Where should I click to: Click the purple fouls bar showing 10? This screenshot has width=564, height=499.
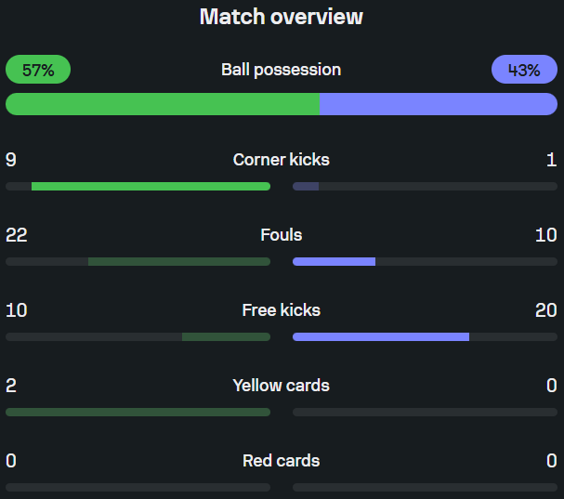click(334, 261)
